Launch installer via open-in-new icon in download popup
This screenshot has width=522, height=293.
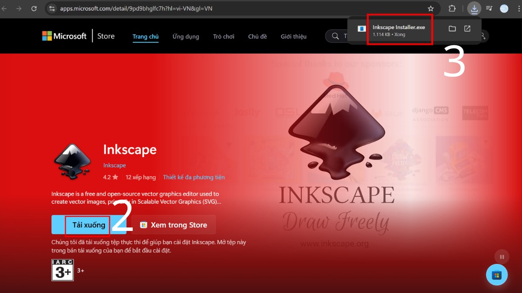(x=467, y=28)
